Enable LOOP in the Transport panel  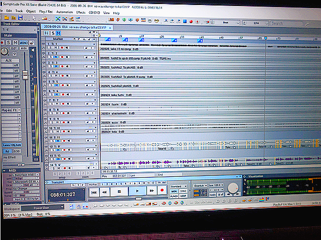(183, 196)
